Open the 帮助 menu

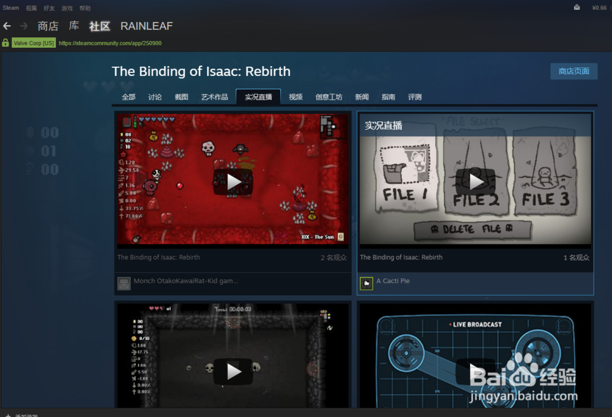click(85, 8)
